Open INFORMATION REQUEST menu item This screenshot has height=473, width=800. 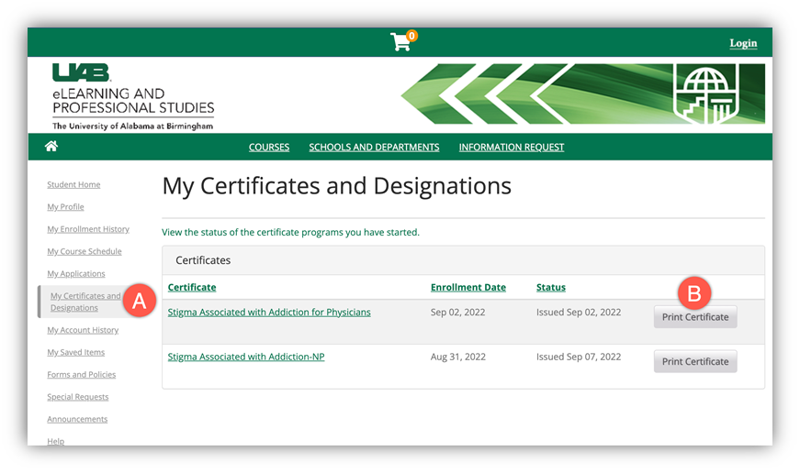pyautogui.click(x=512, y=148)
